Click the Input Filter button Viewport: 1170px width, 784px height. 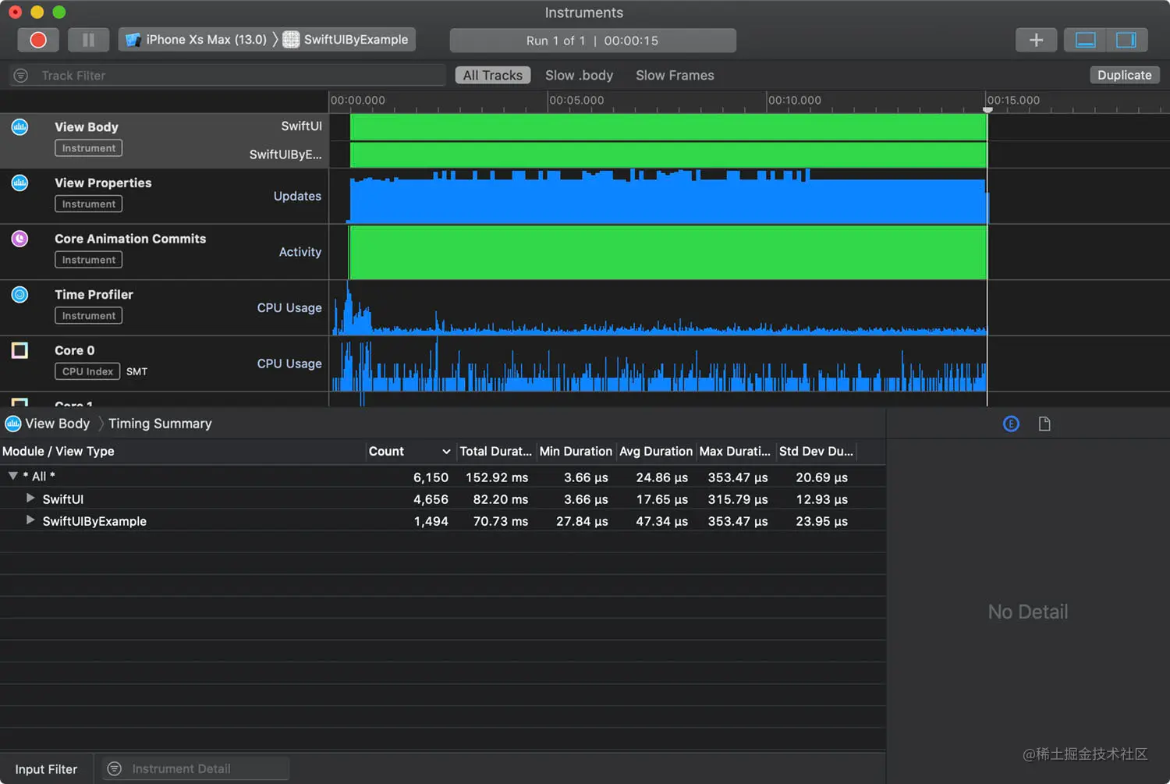(x=47, y=769)
